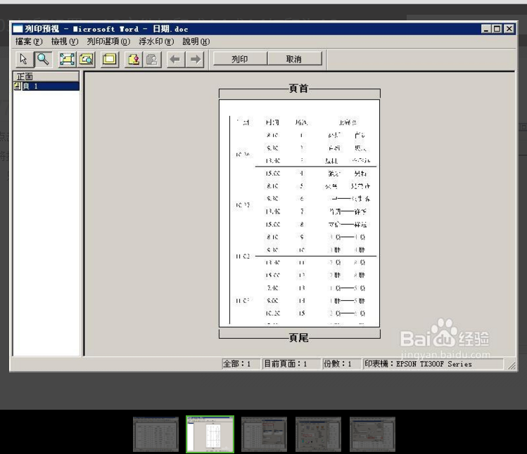Open the 檔案 menu

(29, 41)
